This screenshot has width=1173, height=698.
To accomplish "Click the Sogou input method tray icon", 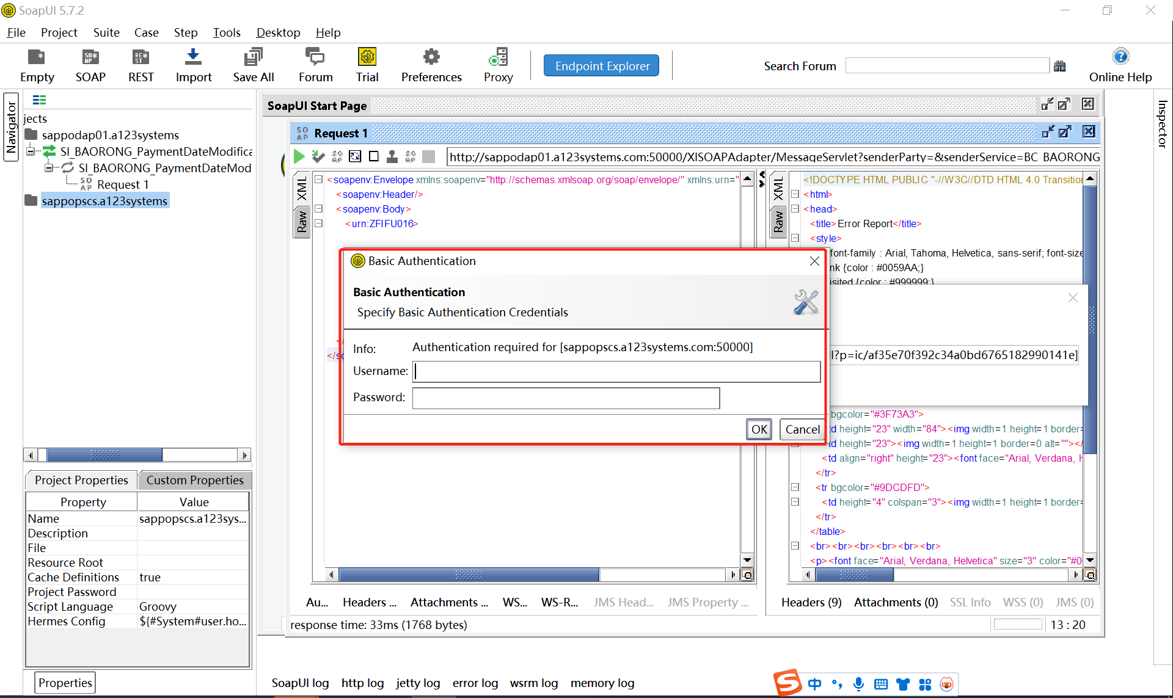I will 787,683.
